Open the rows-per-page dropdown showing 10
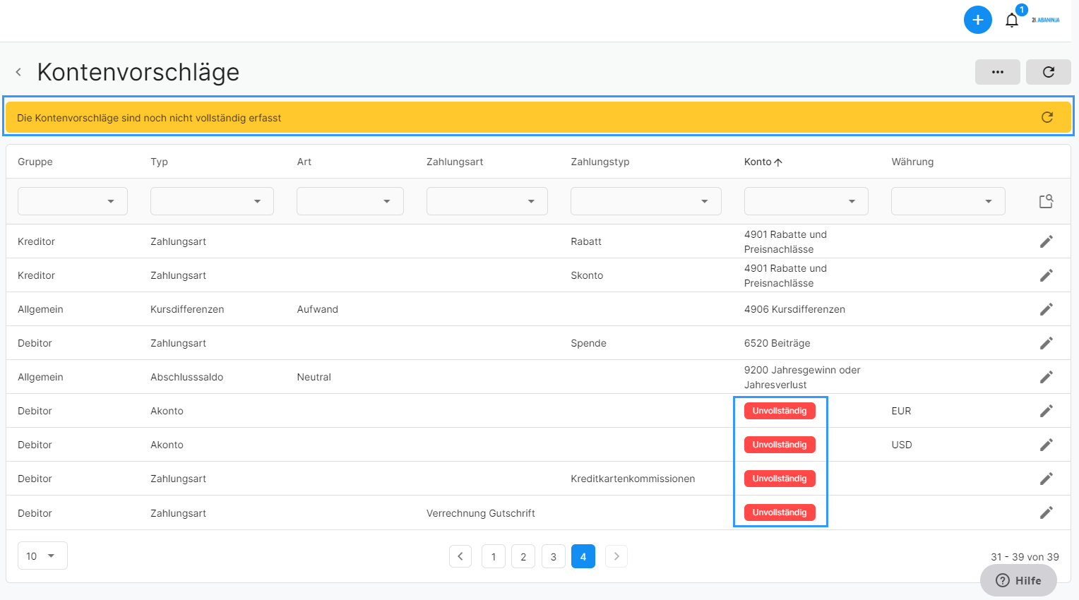This screenshot has height=600, width=1079. 42,556
